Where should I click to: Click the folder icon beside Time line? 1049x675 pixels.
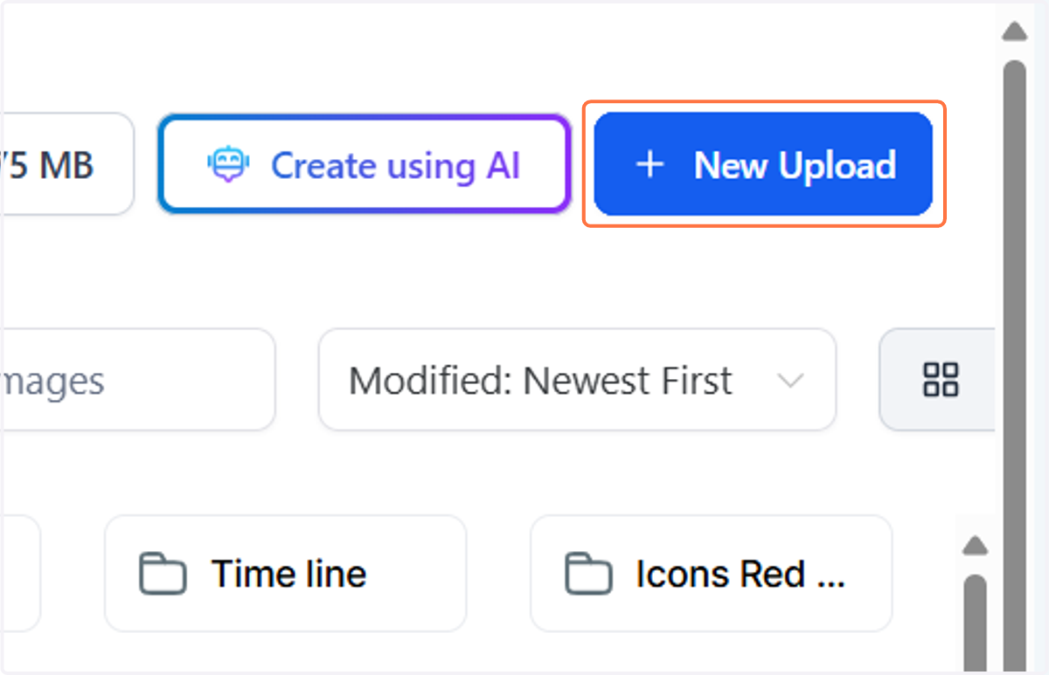pos(163,574)
